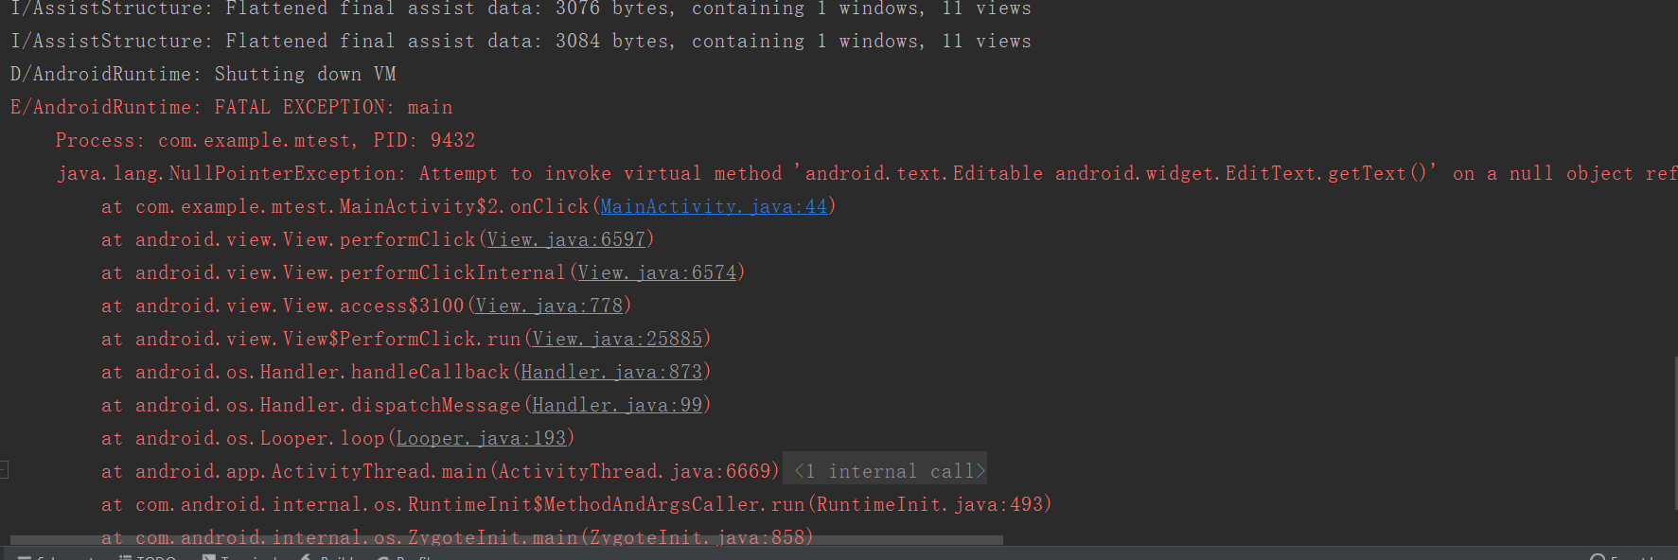
Task: Click the java.lang.NullPointerException message line
Action: pos(866,173)
